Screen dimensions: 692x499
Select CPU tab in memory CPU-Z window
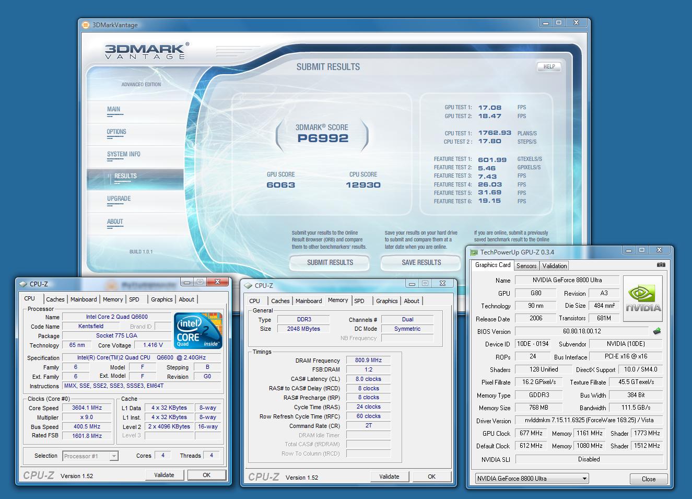(255, 301)
